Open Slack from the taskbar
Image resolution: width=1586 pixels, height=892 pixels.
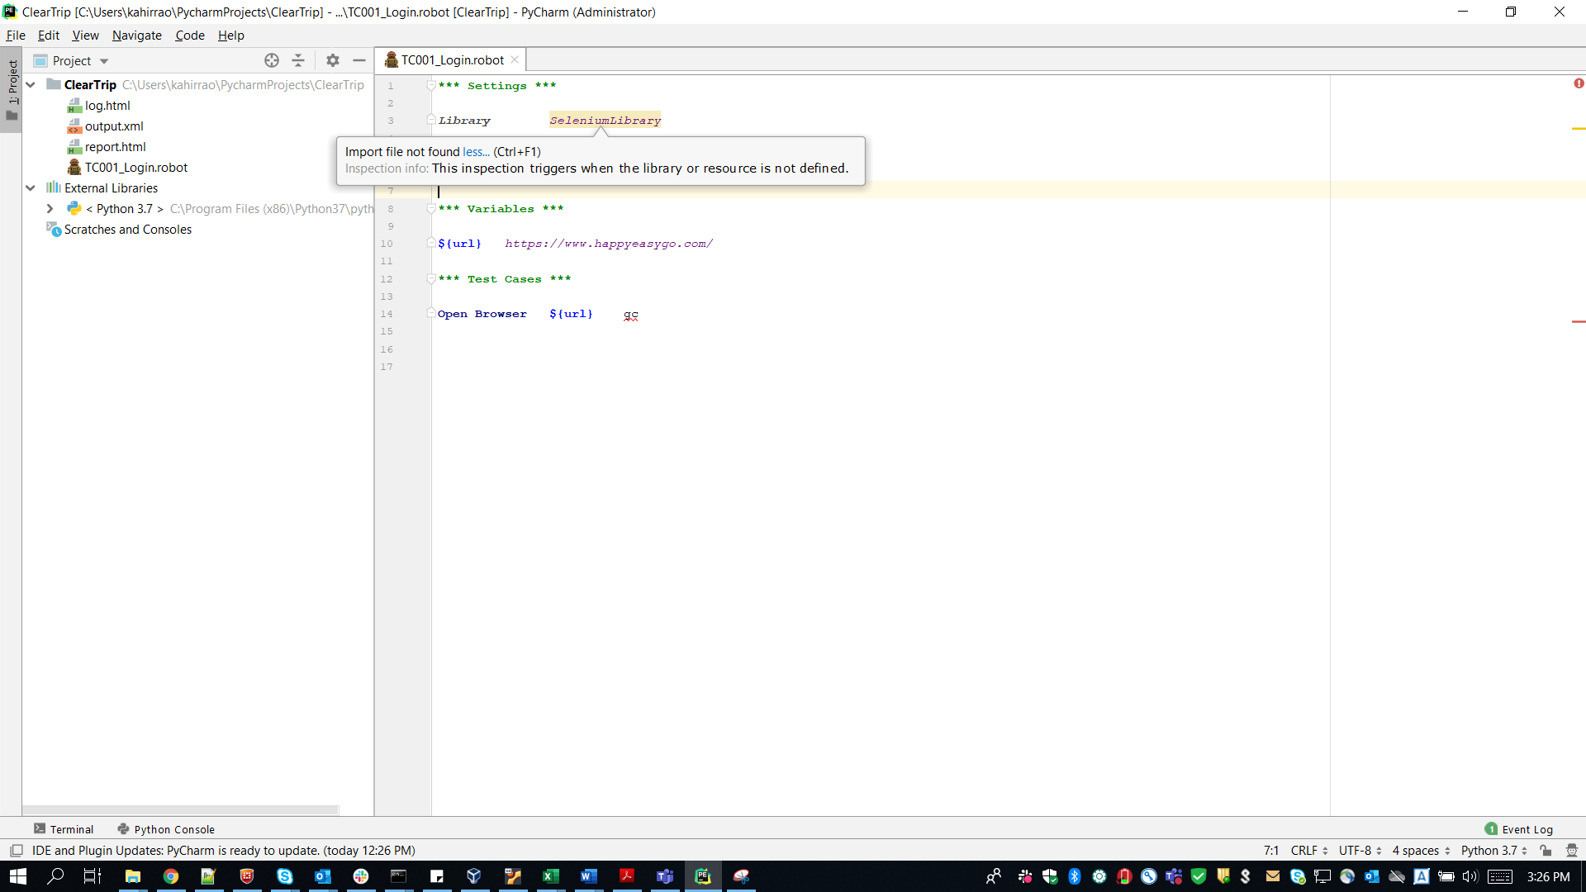coord(361,876)
